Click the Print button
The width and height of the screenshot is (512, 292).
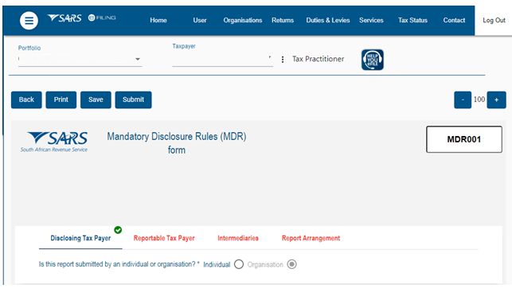[61, 99]
